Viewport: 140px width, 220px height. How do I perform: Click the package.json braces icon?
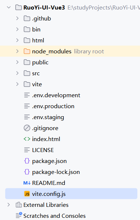(27, 161)
